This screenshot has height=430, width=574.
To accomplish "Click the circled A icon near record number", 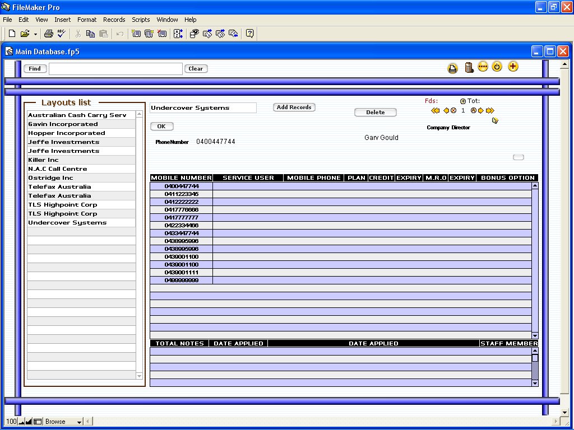I will [473, 110].
